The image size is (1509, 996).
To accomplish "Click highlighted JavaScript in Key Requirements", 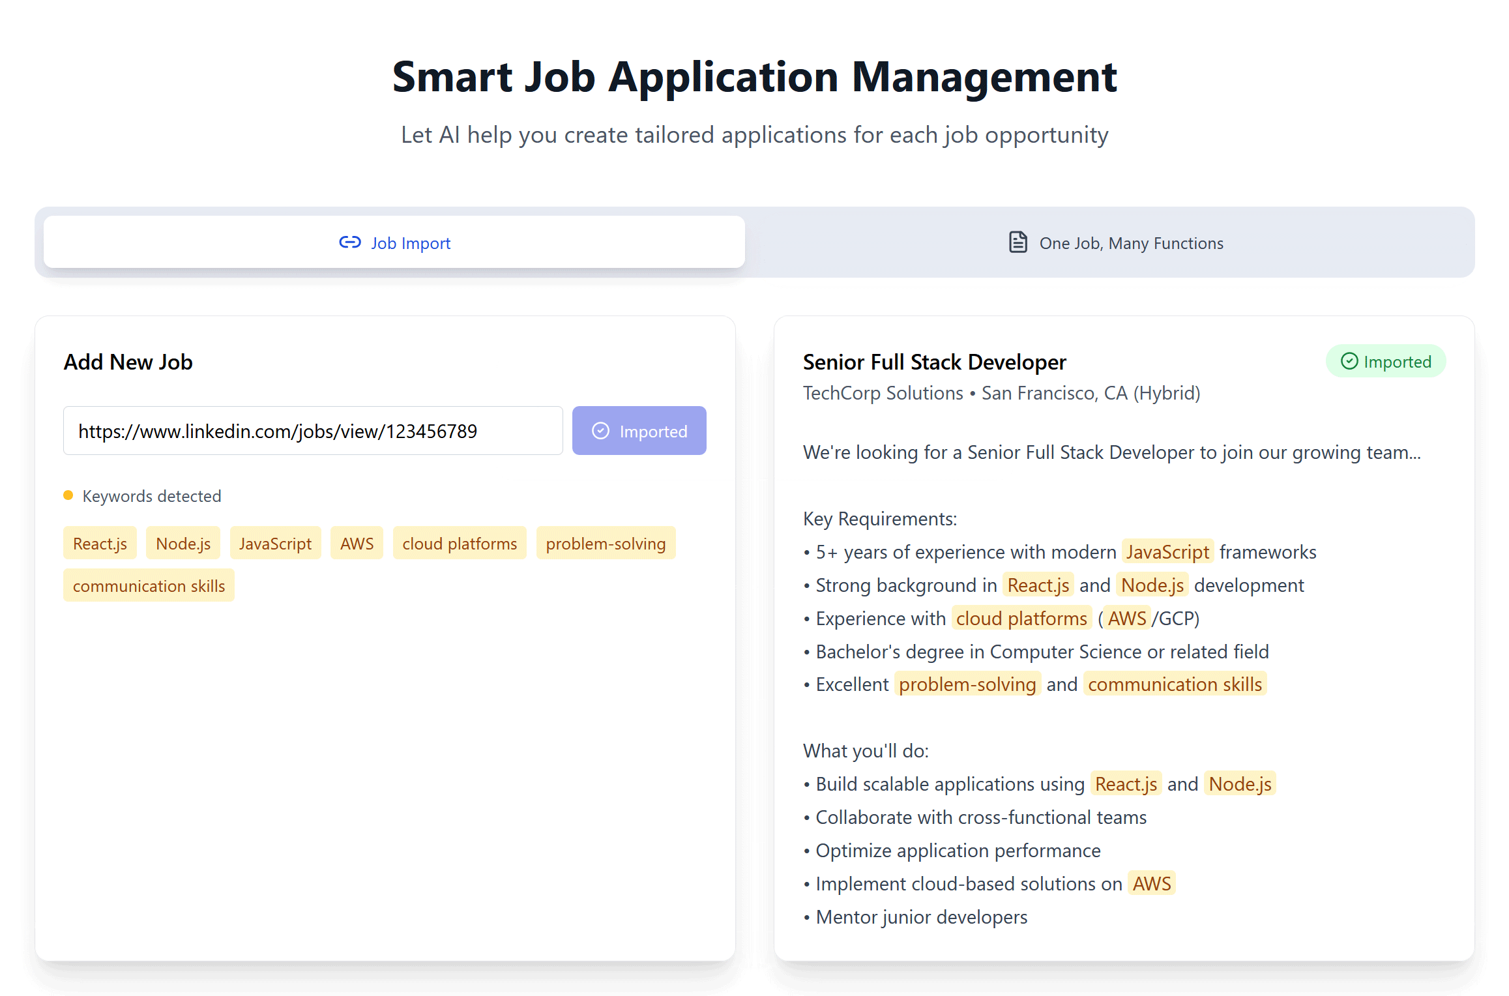I will pos(1167,552).
